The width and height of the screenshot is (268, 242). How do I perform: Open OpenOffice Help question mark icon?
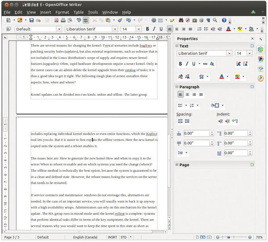point(224,20)
